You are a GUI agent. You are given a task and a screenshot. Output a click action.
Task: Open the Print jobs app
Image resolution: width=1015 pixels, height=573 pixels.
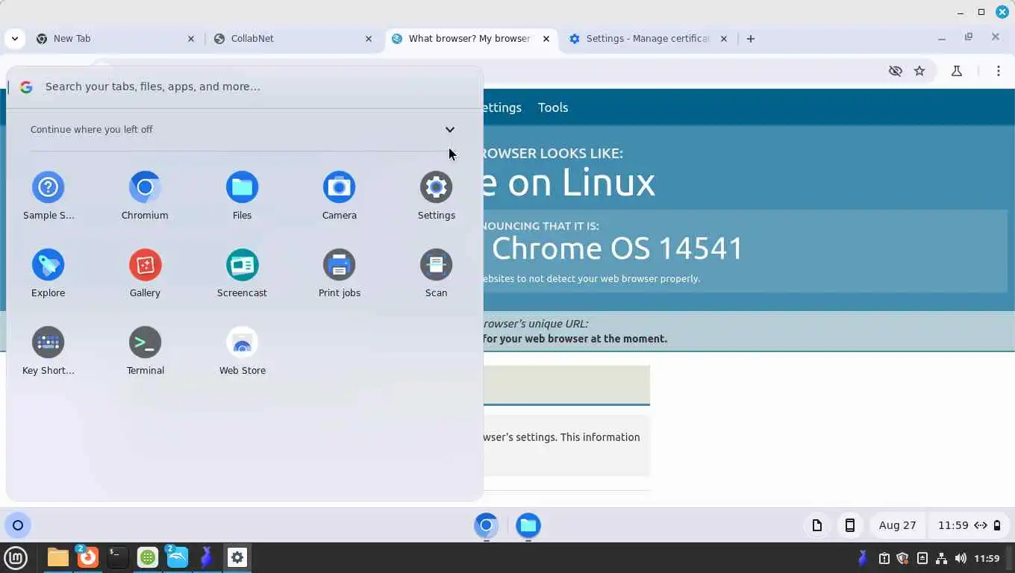339,273
